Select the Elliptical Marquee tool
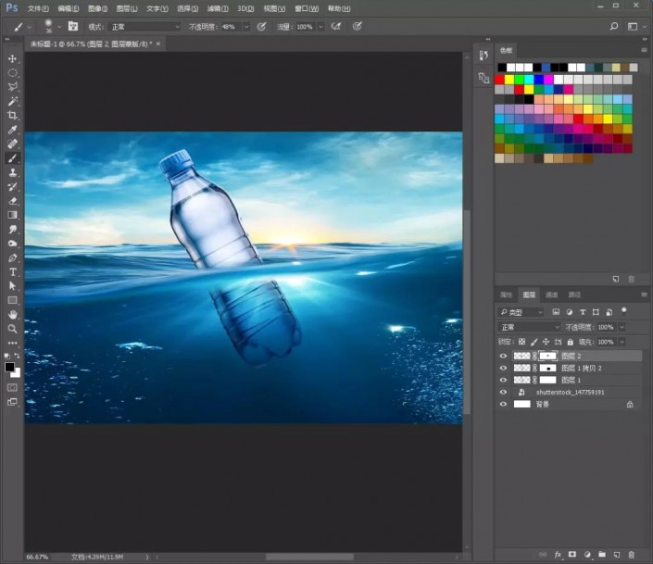 pyautogui.click(x=12, y=73)
